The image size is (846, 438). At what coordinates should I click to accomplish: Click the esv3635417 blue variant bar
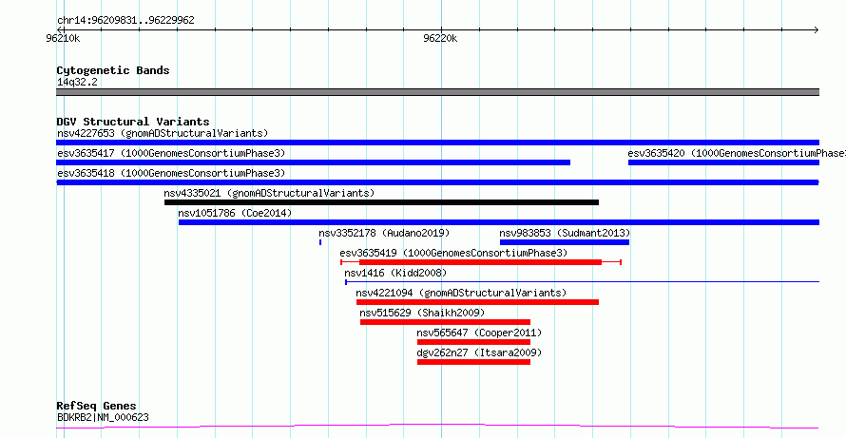tap(314, 162)
